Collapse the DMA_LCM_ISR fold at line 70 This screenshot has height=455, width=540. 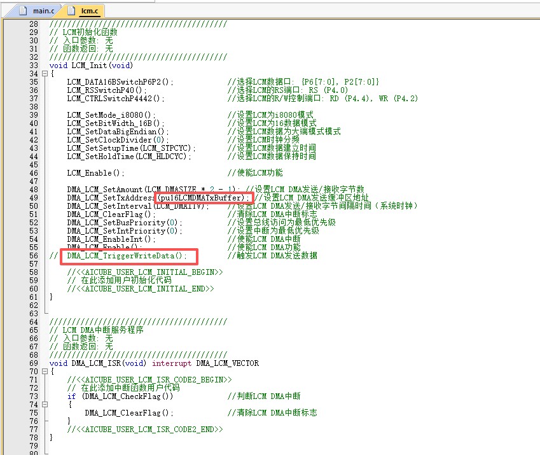click(45, 371)
